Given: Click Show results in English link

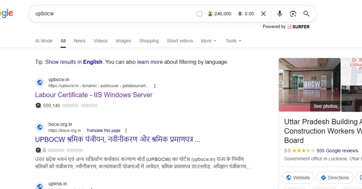Looking at the screenshot, I should (x=74, y=62).
